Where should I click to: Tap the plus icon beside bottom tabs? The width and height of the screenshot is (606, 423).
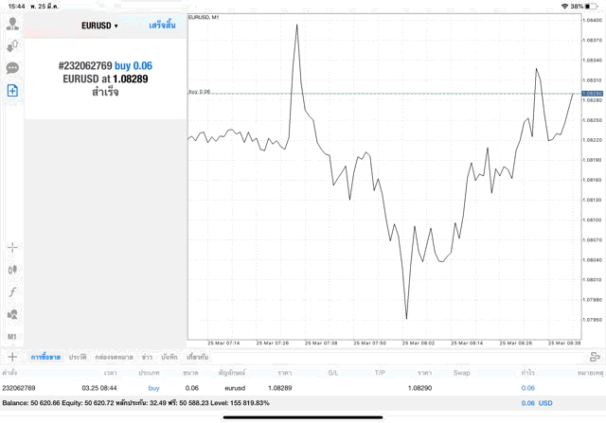(12, 357)
